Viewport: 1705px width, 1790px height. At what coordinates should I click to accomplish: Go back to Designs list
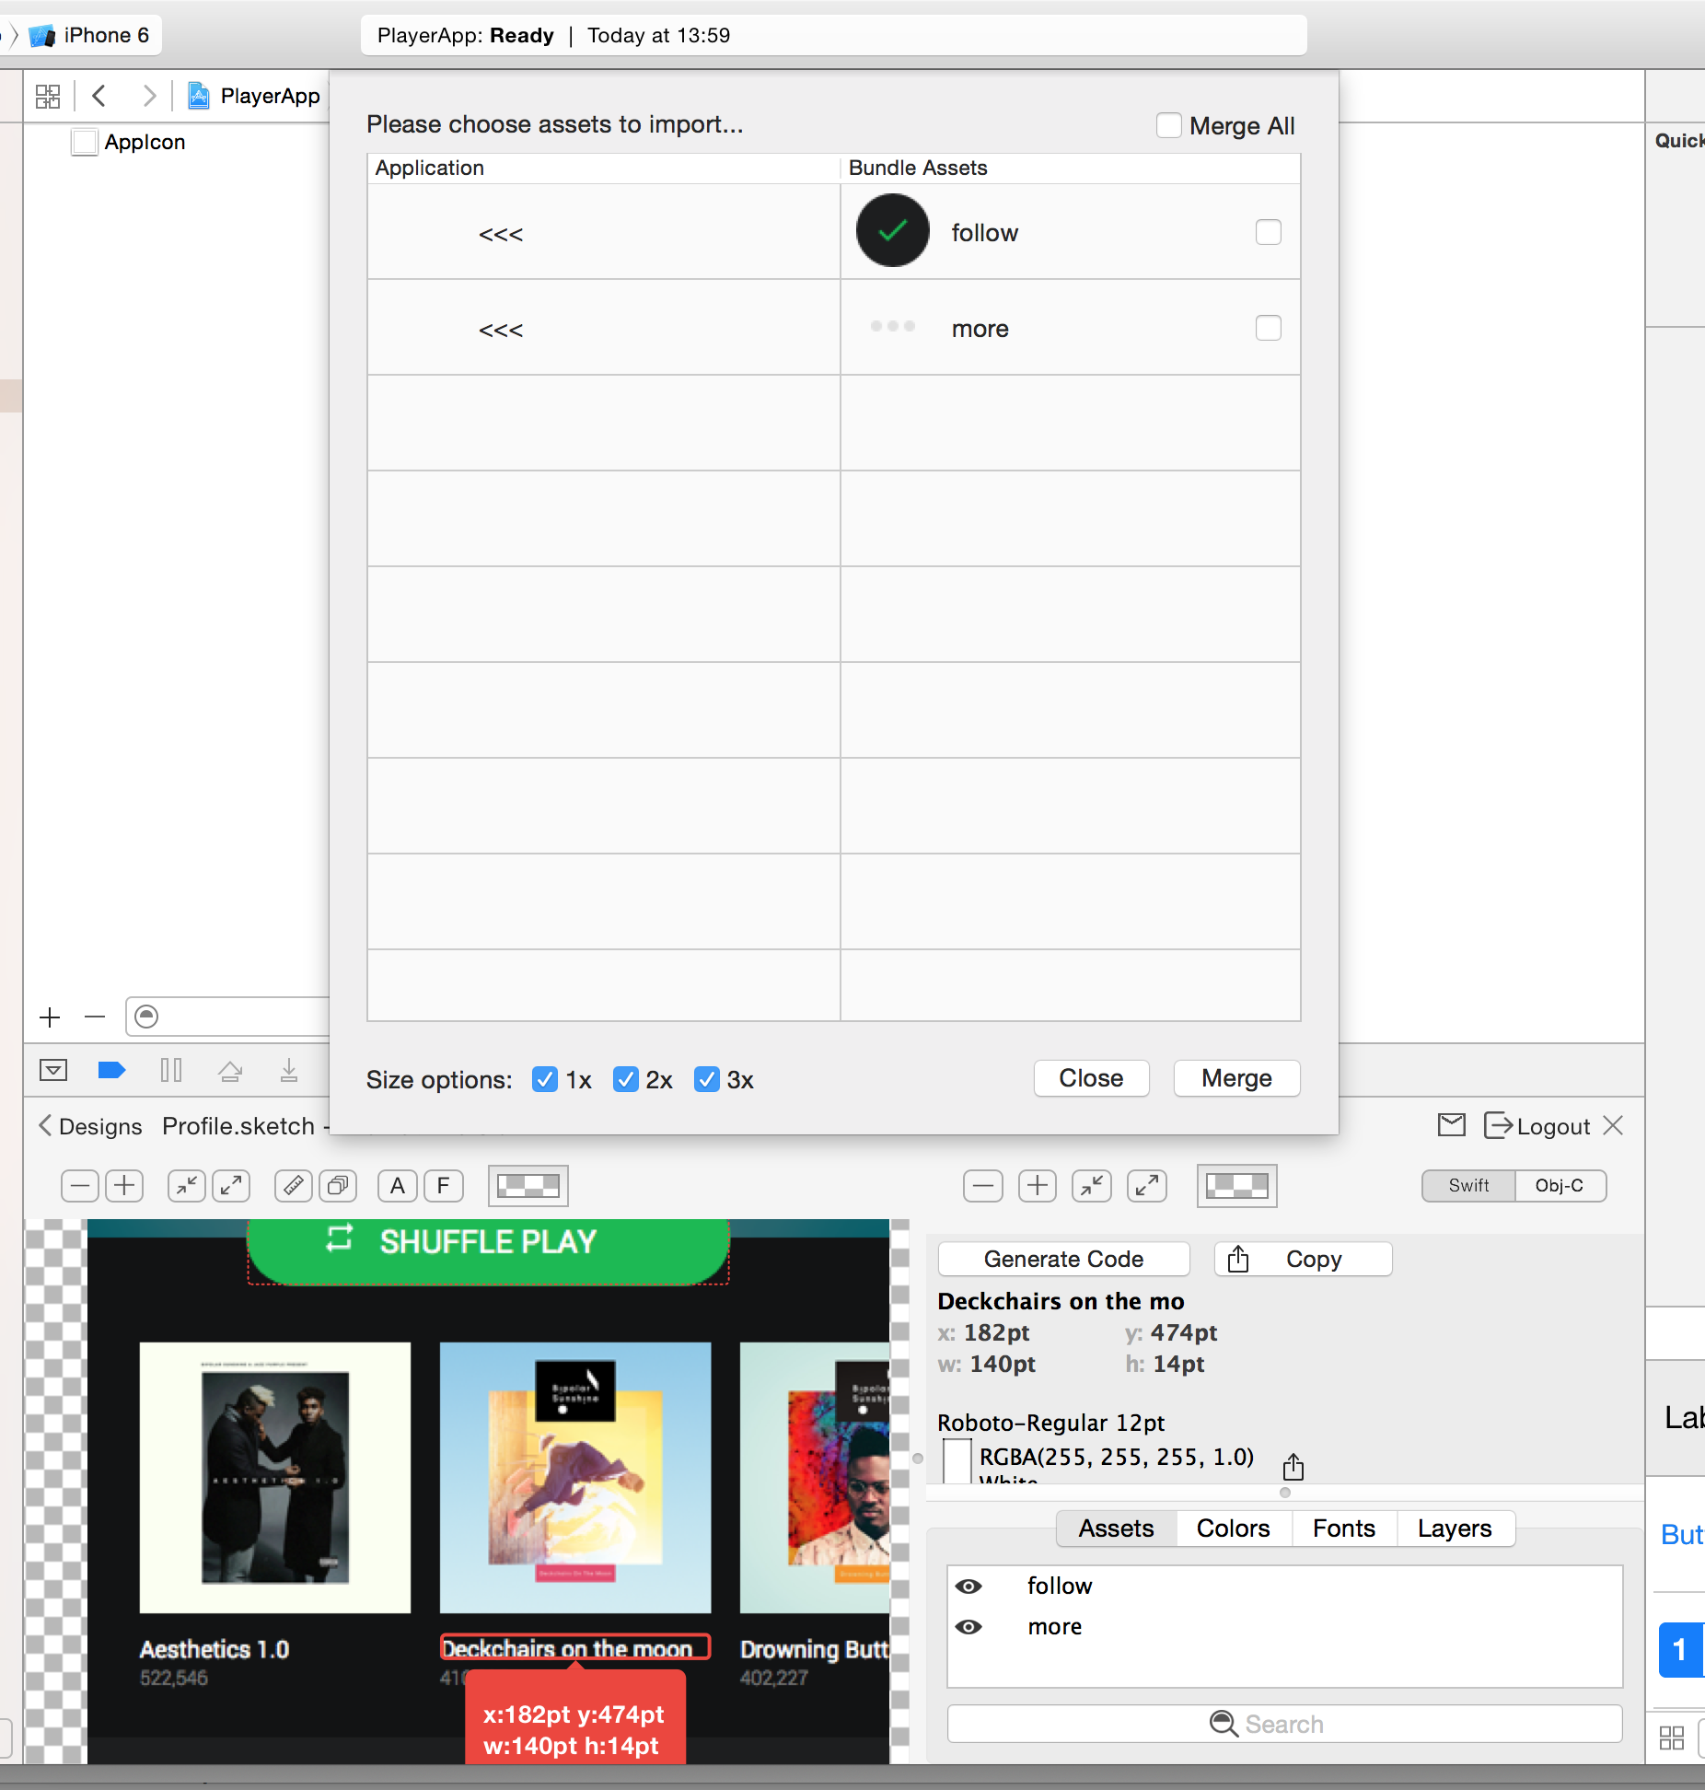pos(90,1126)
